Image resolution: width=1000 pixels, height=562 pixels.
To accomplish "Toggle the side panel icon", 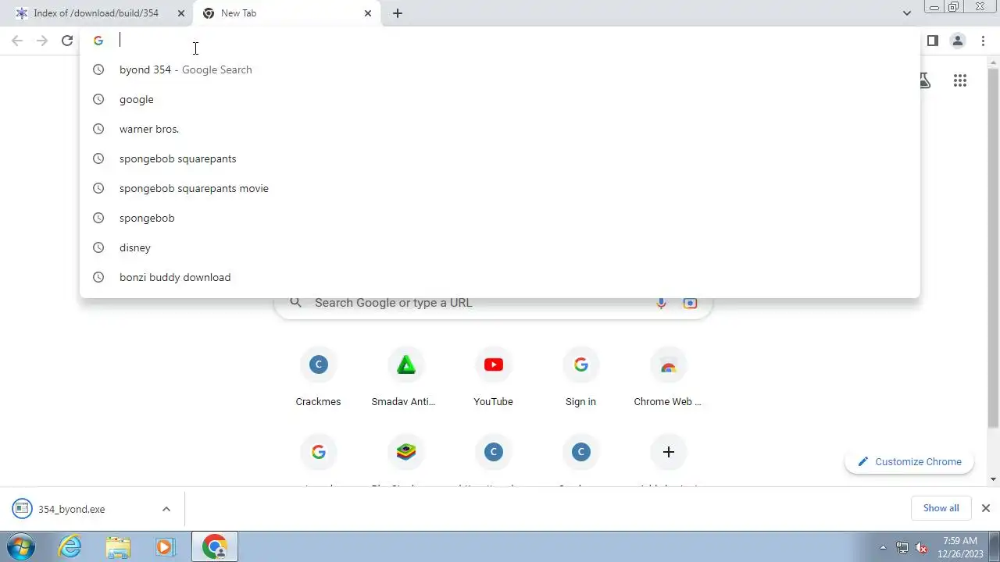I will [933, 41].
